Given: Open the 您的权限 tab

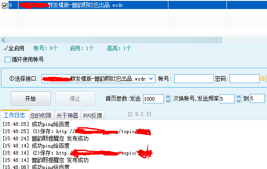Looking at the screenshot, I should (41, 116).
